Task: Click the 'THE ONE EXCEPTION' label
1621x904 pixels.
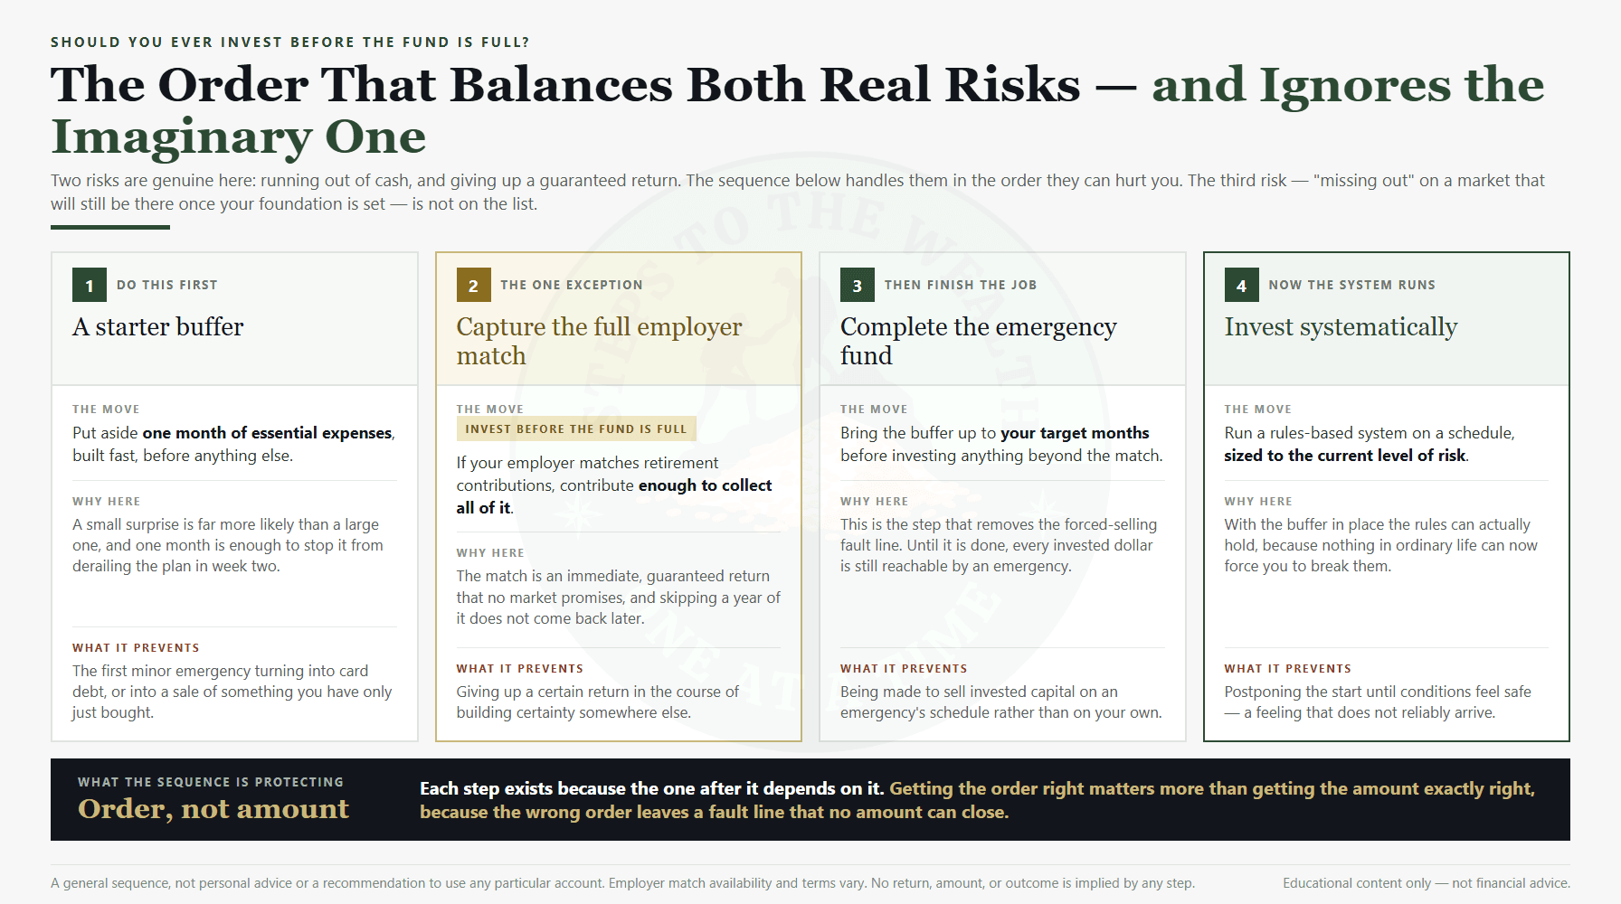Action: pos(572,285)
